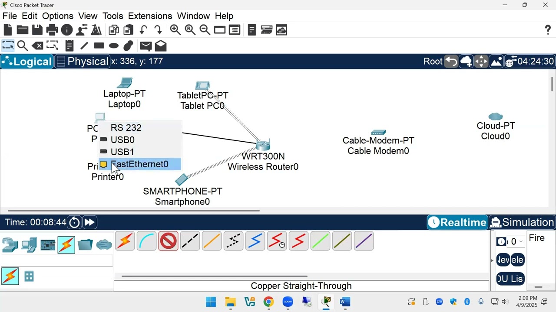Reset zoom with the R magnifier
This screenshot has height=312, width=556.
pyautogui.click(x=190, y=30)
